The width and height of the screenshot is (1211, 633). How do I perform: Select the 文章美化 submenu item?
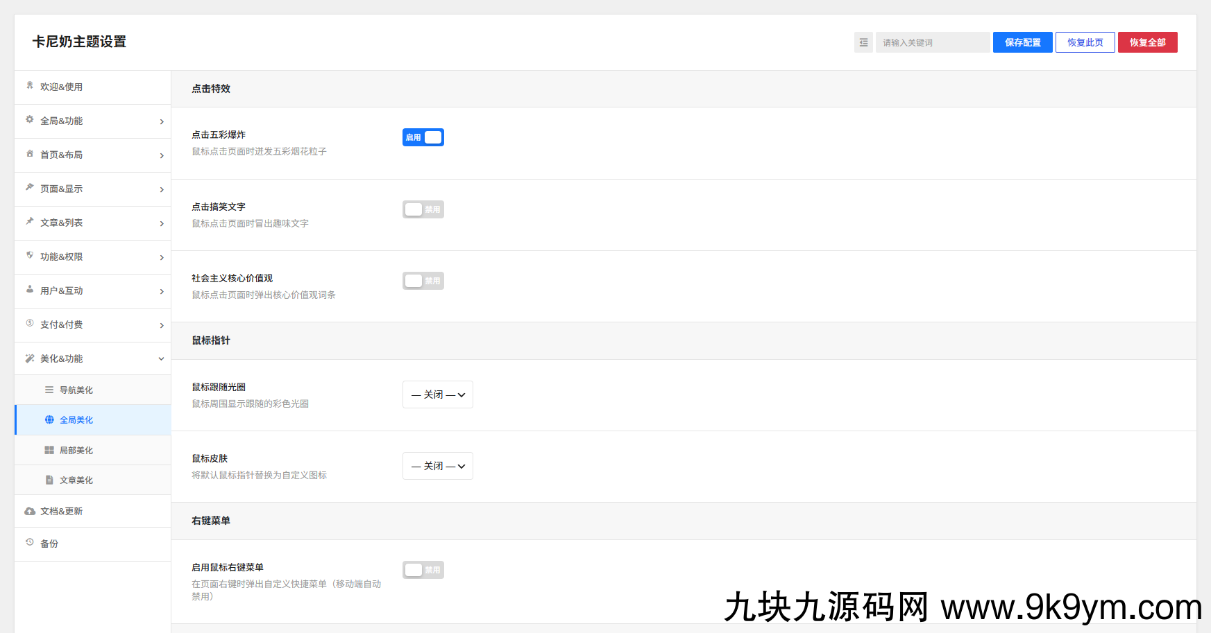[x=92, y=480]
